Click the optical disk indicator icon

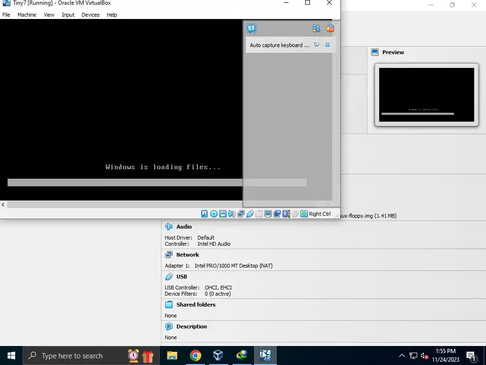[x=214, y=213]
